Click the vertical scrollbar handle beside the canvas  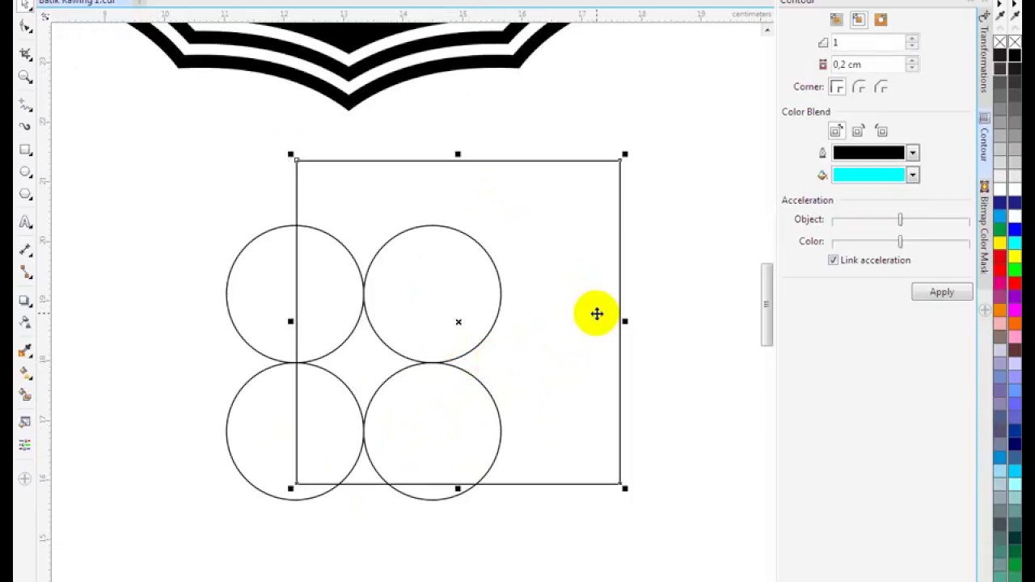[x=767, y=305]
